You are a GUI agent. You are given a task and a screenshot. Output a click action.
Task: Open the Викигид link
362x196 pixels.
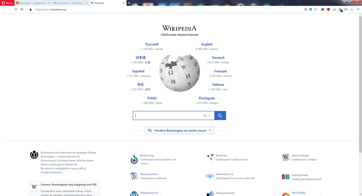tap(221, 156)
